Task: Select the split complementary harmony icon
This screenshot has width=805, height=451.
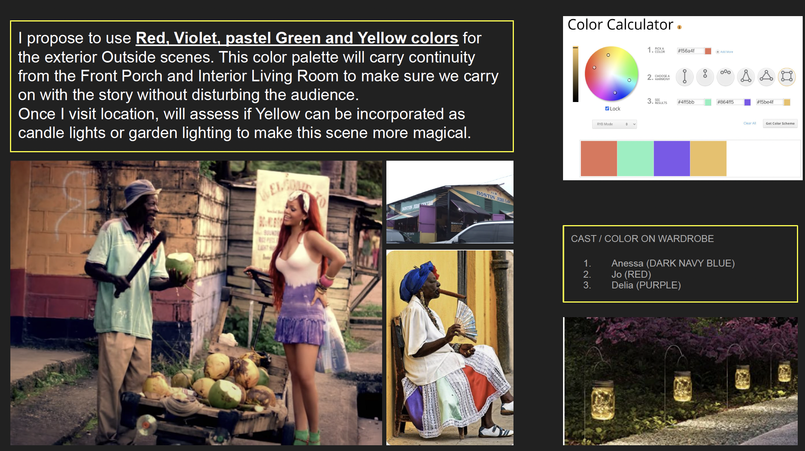Action: (746, 76)
